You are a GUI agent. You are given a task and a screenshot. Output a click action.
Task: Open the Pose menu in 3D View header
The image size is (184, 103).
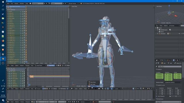click(85, 89)
